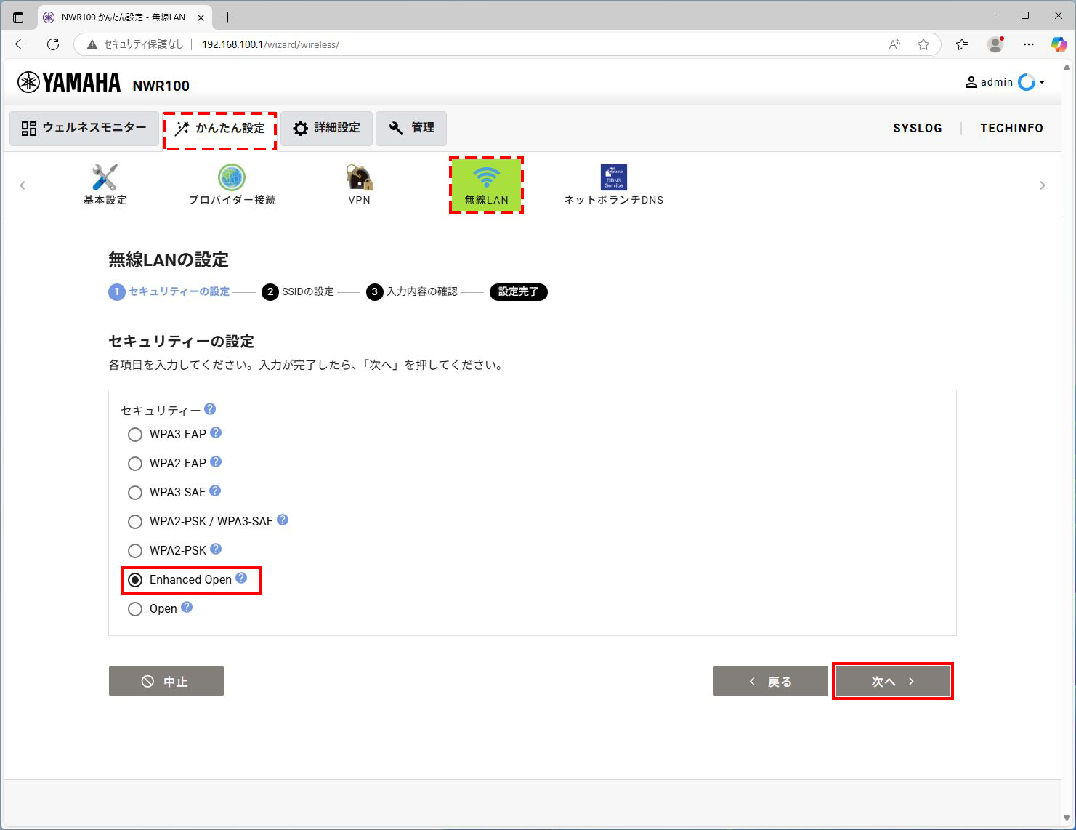The width and height of the screenshot is (1076, 830).
Task: Switch to the 詳細設定 tab
Action: [327, 129]
